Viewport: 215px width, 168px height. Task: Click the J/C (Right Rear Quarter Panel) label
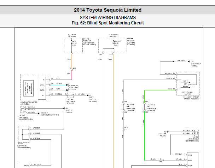coord(192,139)
